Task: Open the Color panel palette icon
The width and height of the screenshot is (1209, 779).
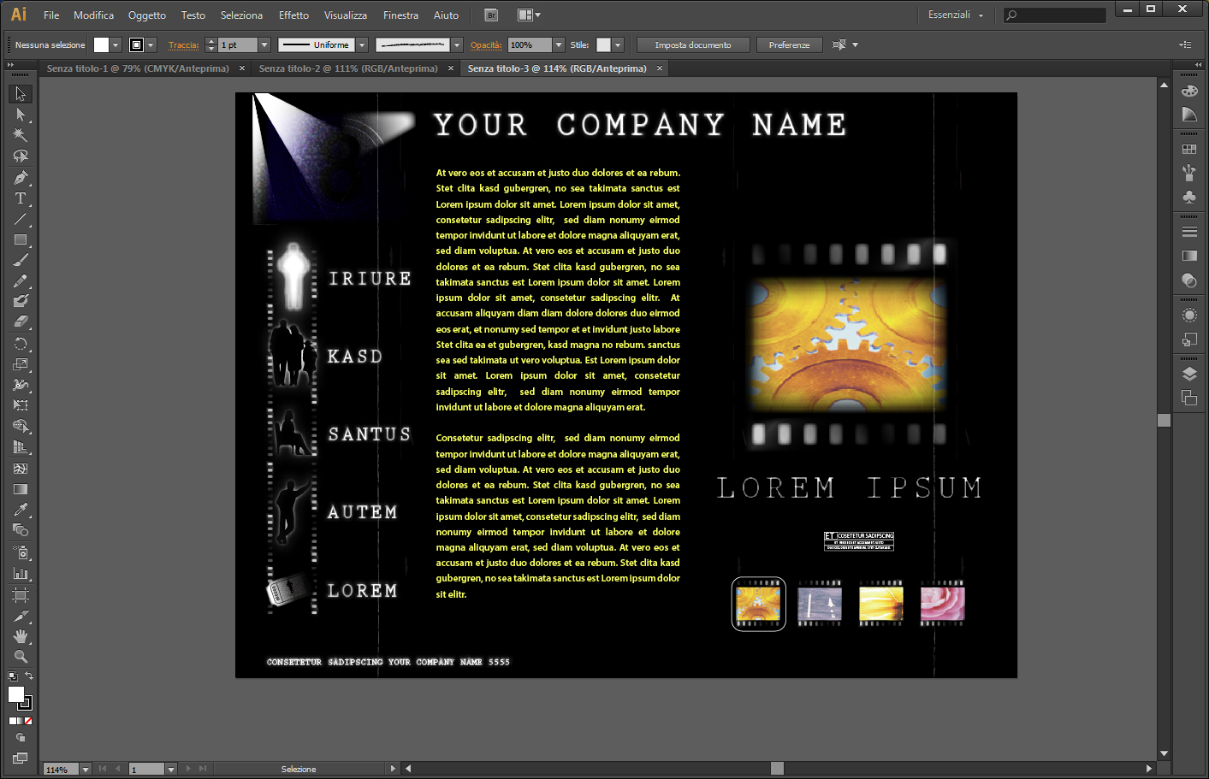Action: 1189,91
